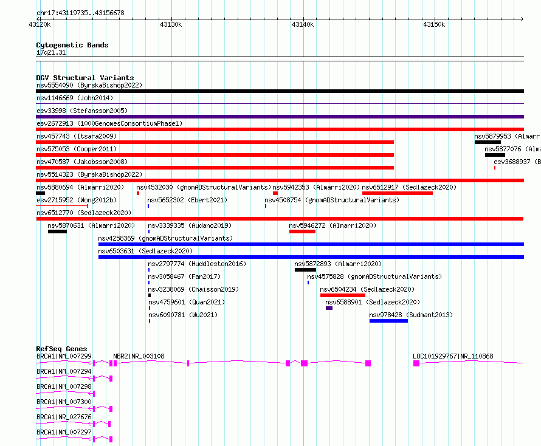This screenshot has height=446, width=541.
Task: Open nsv2797774 (Huddleston2016) label
Action: click(197, 264)
